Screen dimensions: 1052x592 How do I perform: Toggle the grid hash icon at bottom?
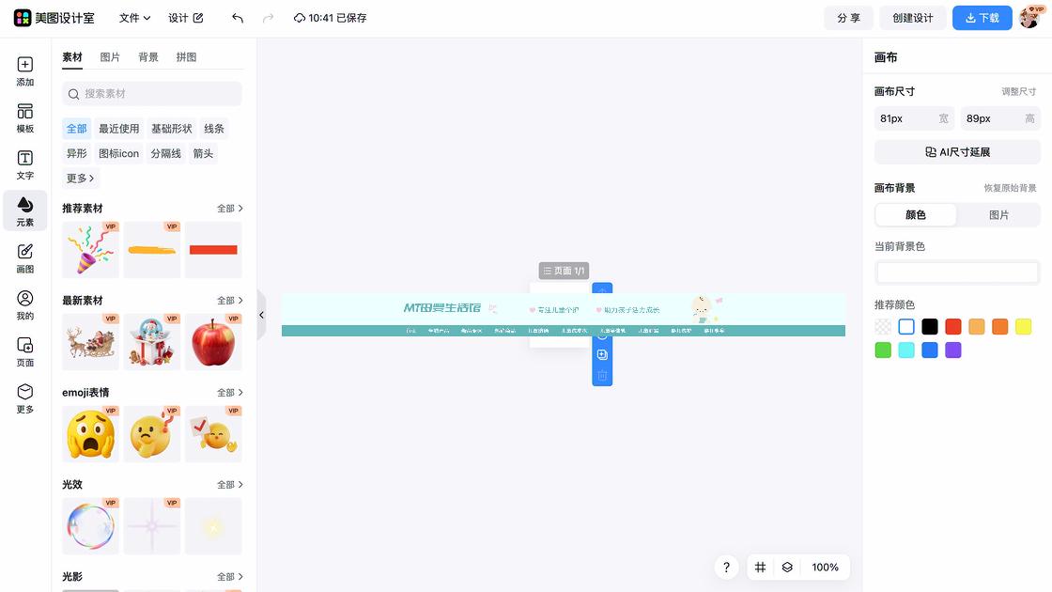[x=760, y=568]
